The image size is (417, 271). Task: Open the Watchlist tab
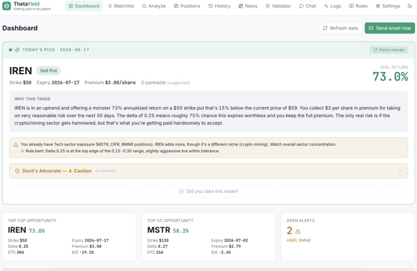121,6
